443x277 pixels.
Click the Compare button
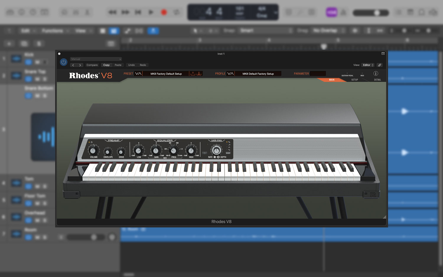[x=92, y=65]
